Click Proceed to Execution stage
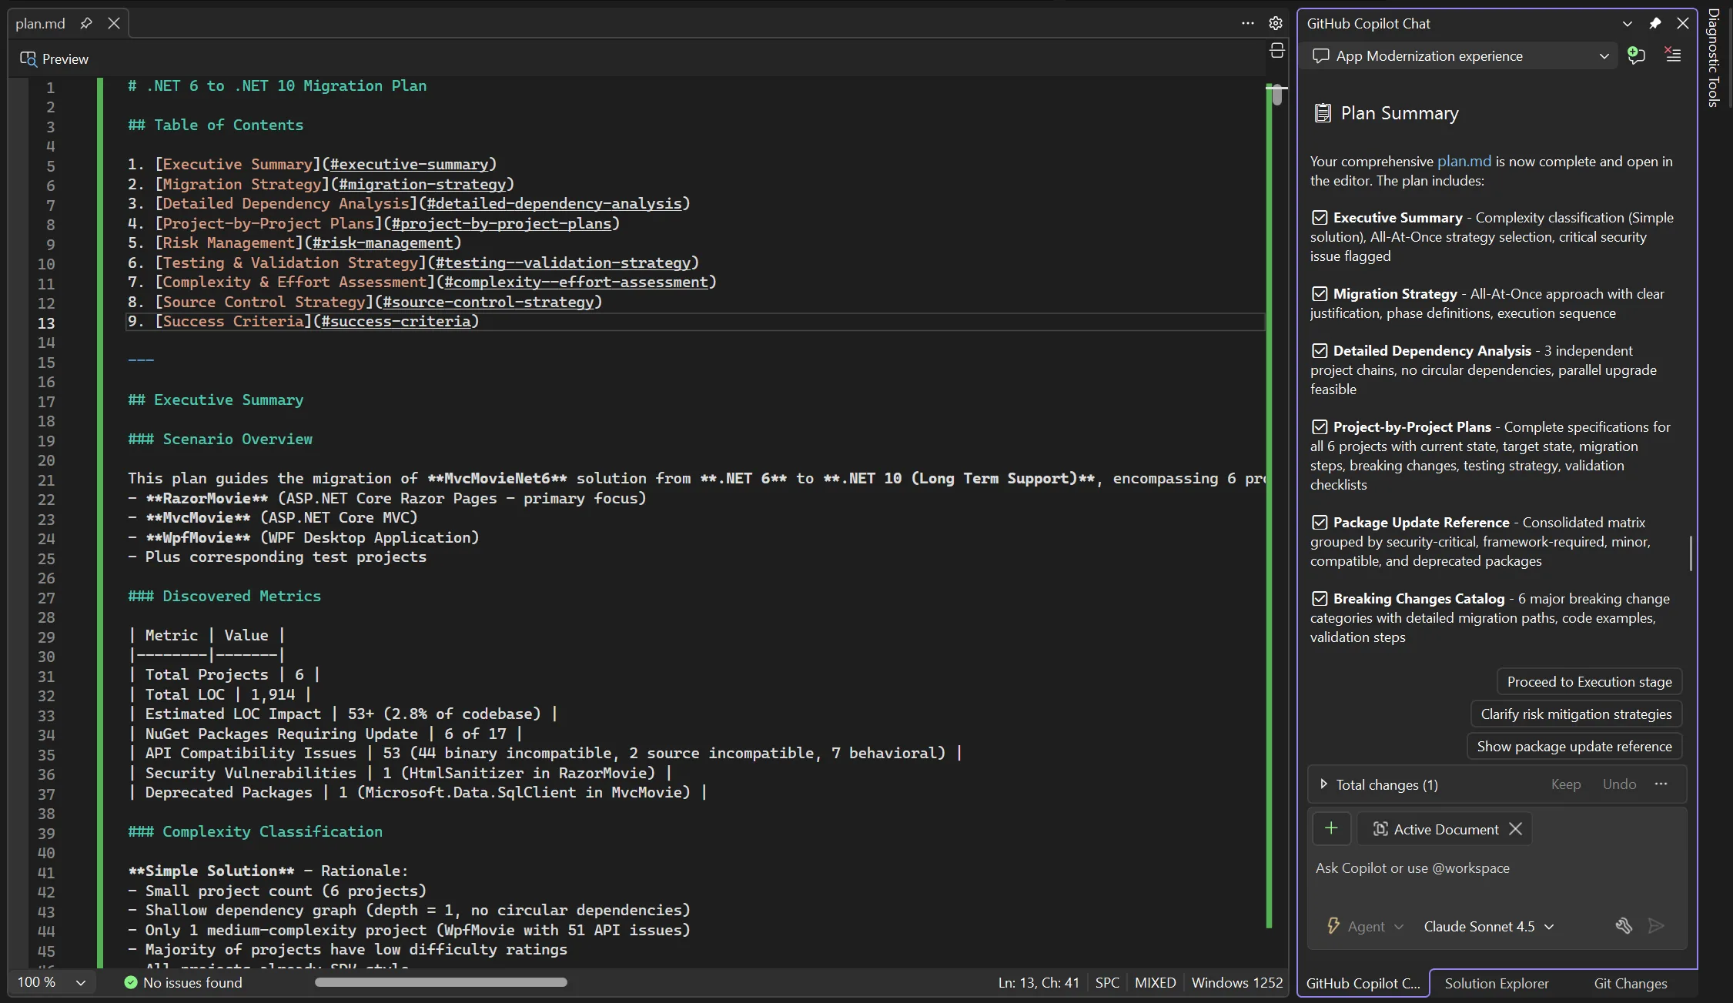This screenshot has height=1003, width=1733. [x=1589, y=682]
